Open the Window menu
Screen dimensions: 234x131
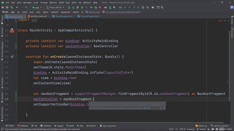click(x=87, y=3)
